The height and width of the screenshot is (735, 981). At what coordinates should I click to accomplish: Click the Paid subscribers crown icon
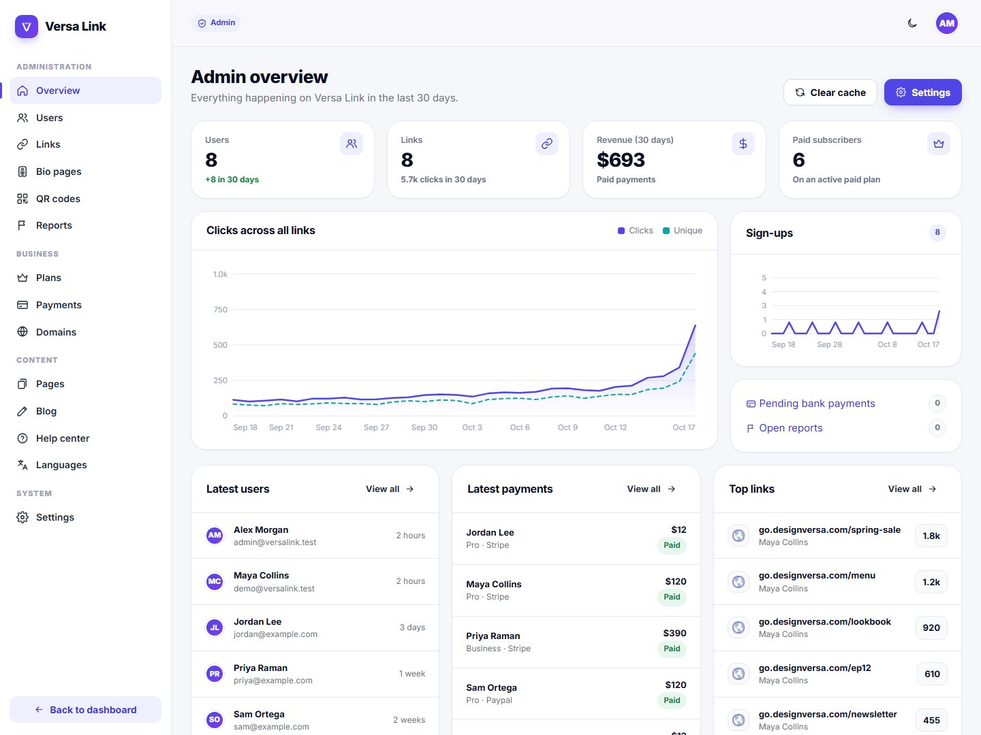point(939,144)
